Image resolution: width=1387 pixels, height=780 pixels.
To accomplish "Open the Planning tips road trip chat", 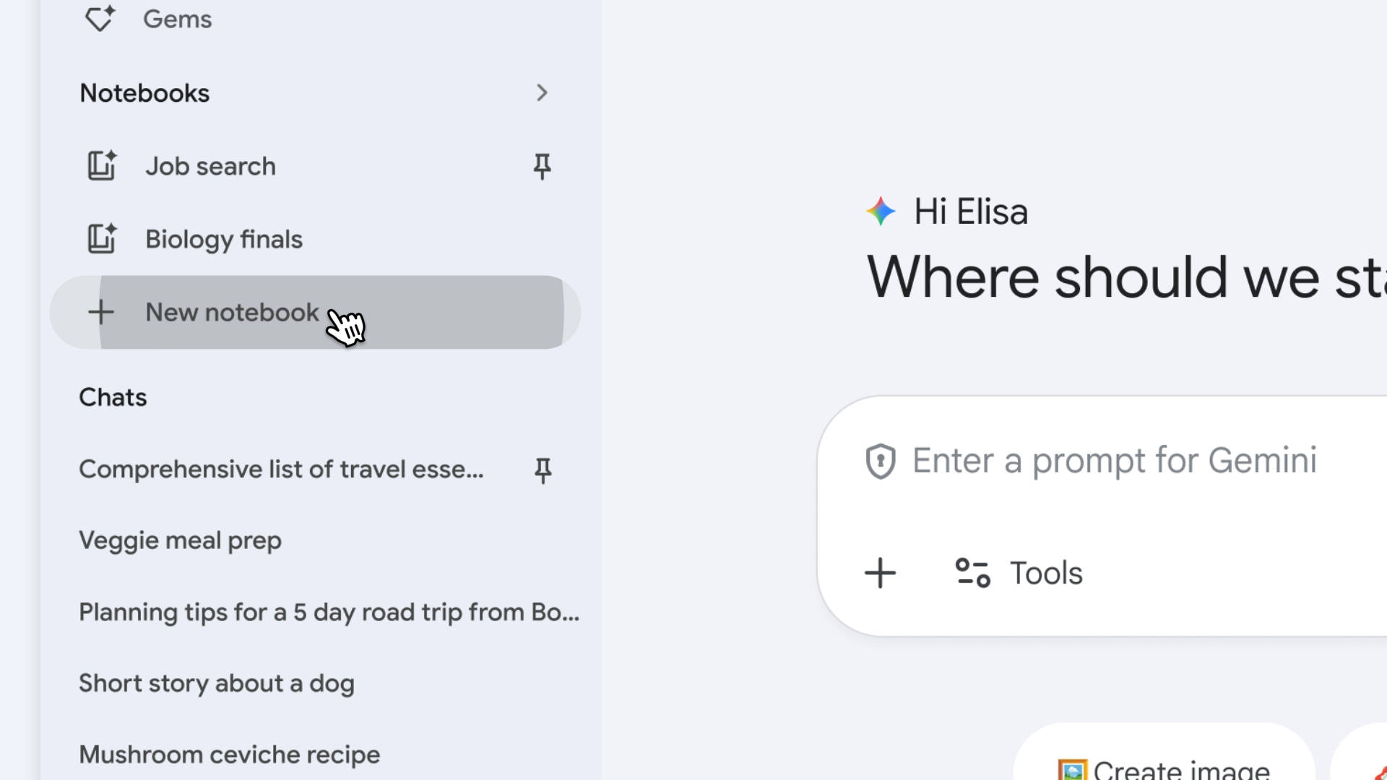I will [x=329, y=612].
